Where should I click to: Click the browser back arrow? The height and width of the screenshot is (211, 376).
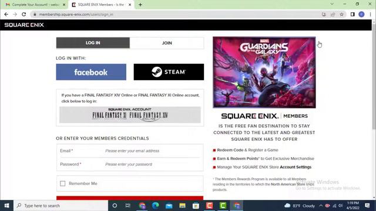(6, 14)
